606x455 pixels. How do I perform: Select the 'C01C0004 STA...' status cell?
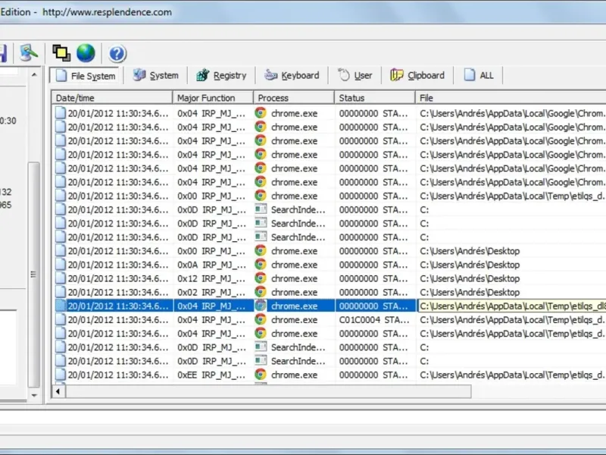[374, 320]
